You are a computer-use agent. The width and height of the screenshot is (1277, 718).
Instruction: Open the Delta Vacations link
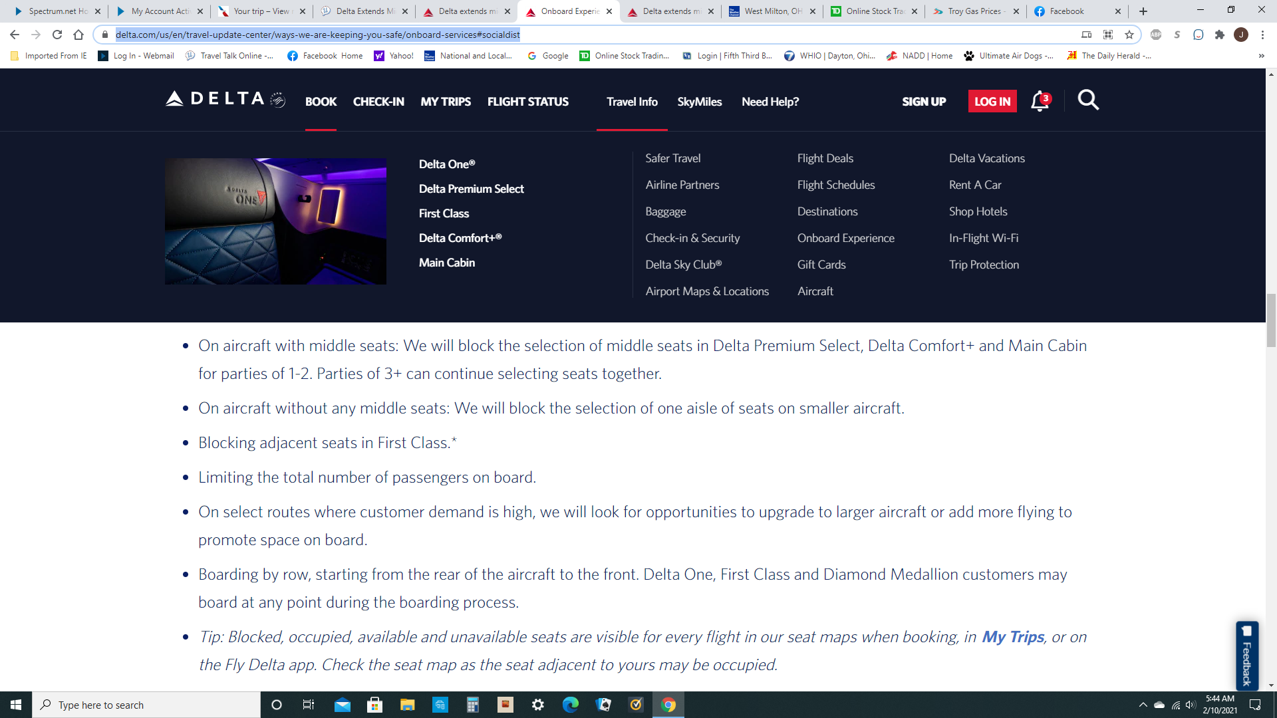(987, 158)
